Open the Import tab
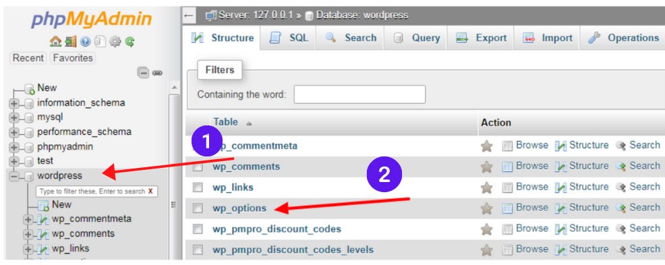Screen dimensions: 665x265 tap(547, 38)
